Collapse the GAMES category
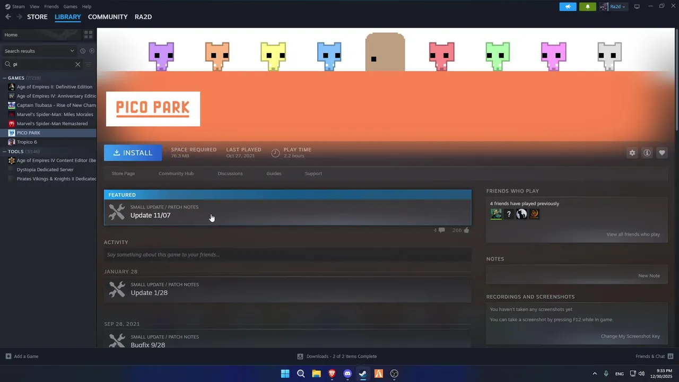This screenshot has width=679, height=382. [x=5, y=78]
